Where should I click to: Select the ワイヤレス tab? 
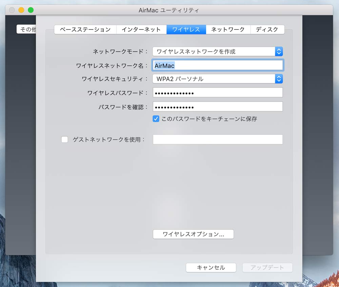(x=186, y=29)
